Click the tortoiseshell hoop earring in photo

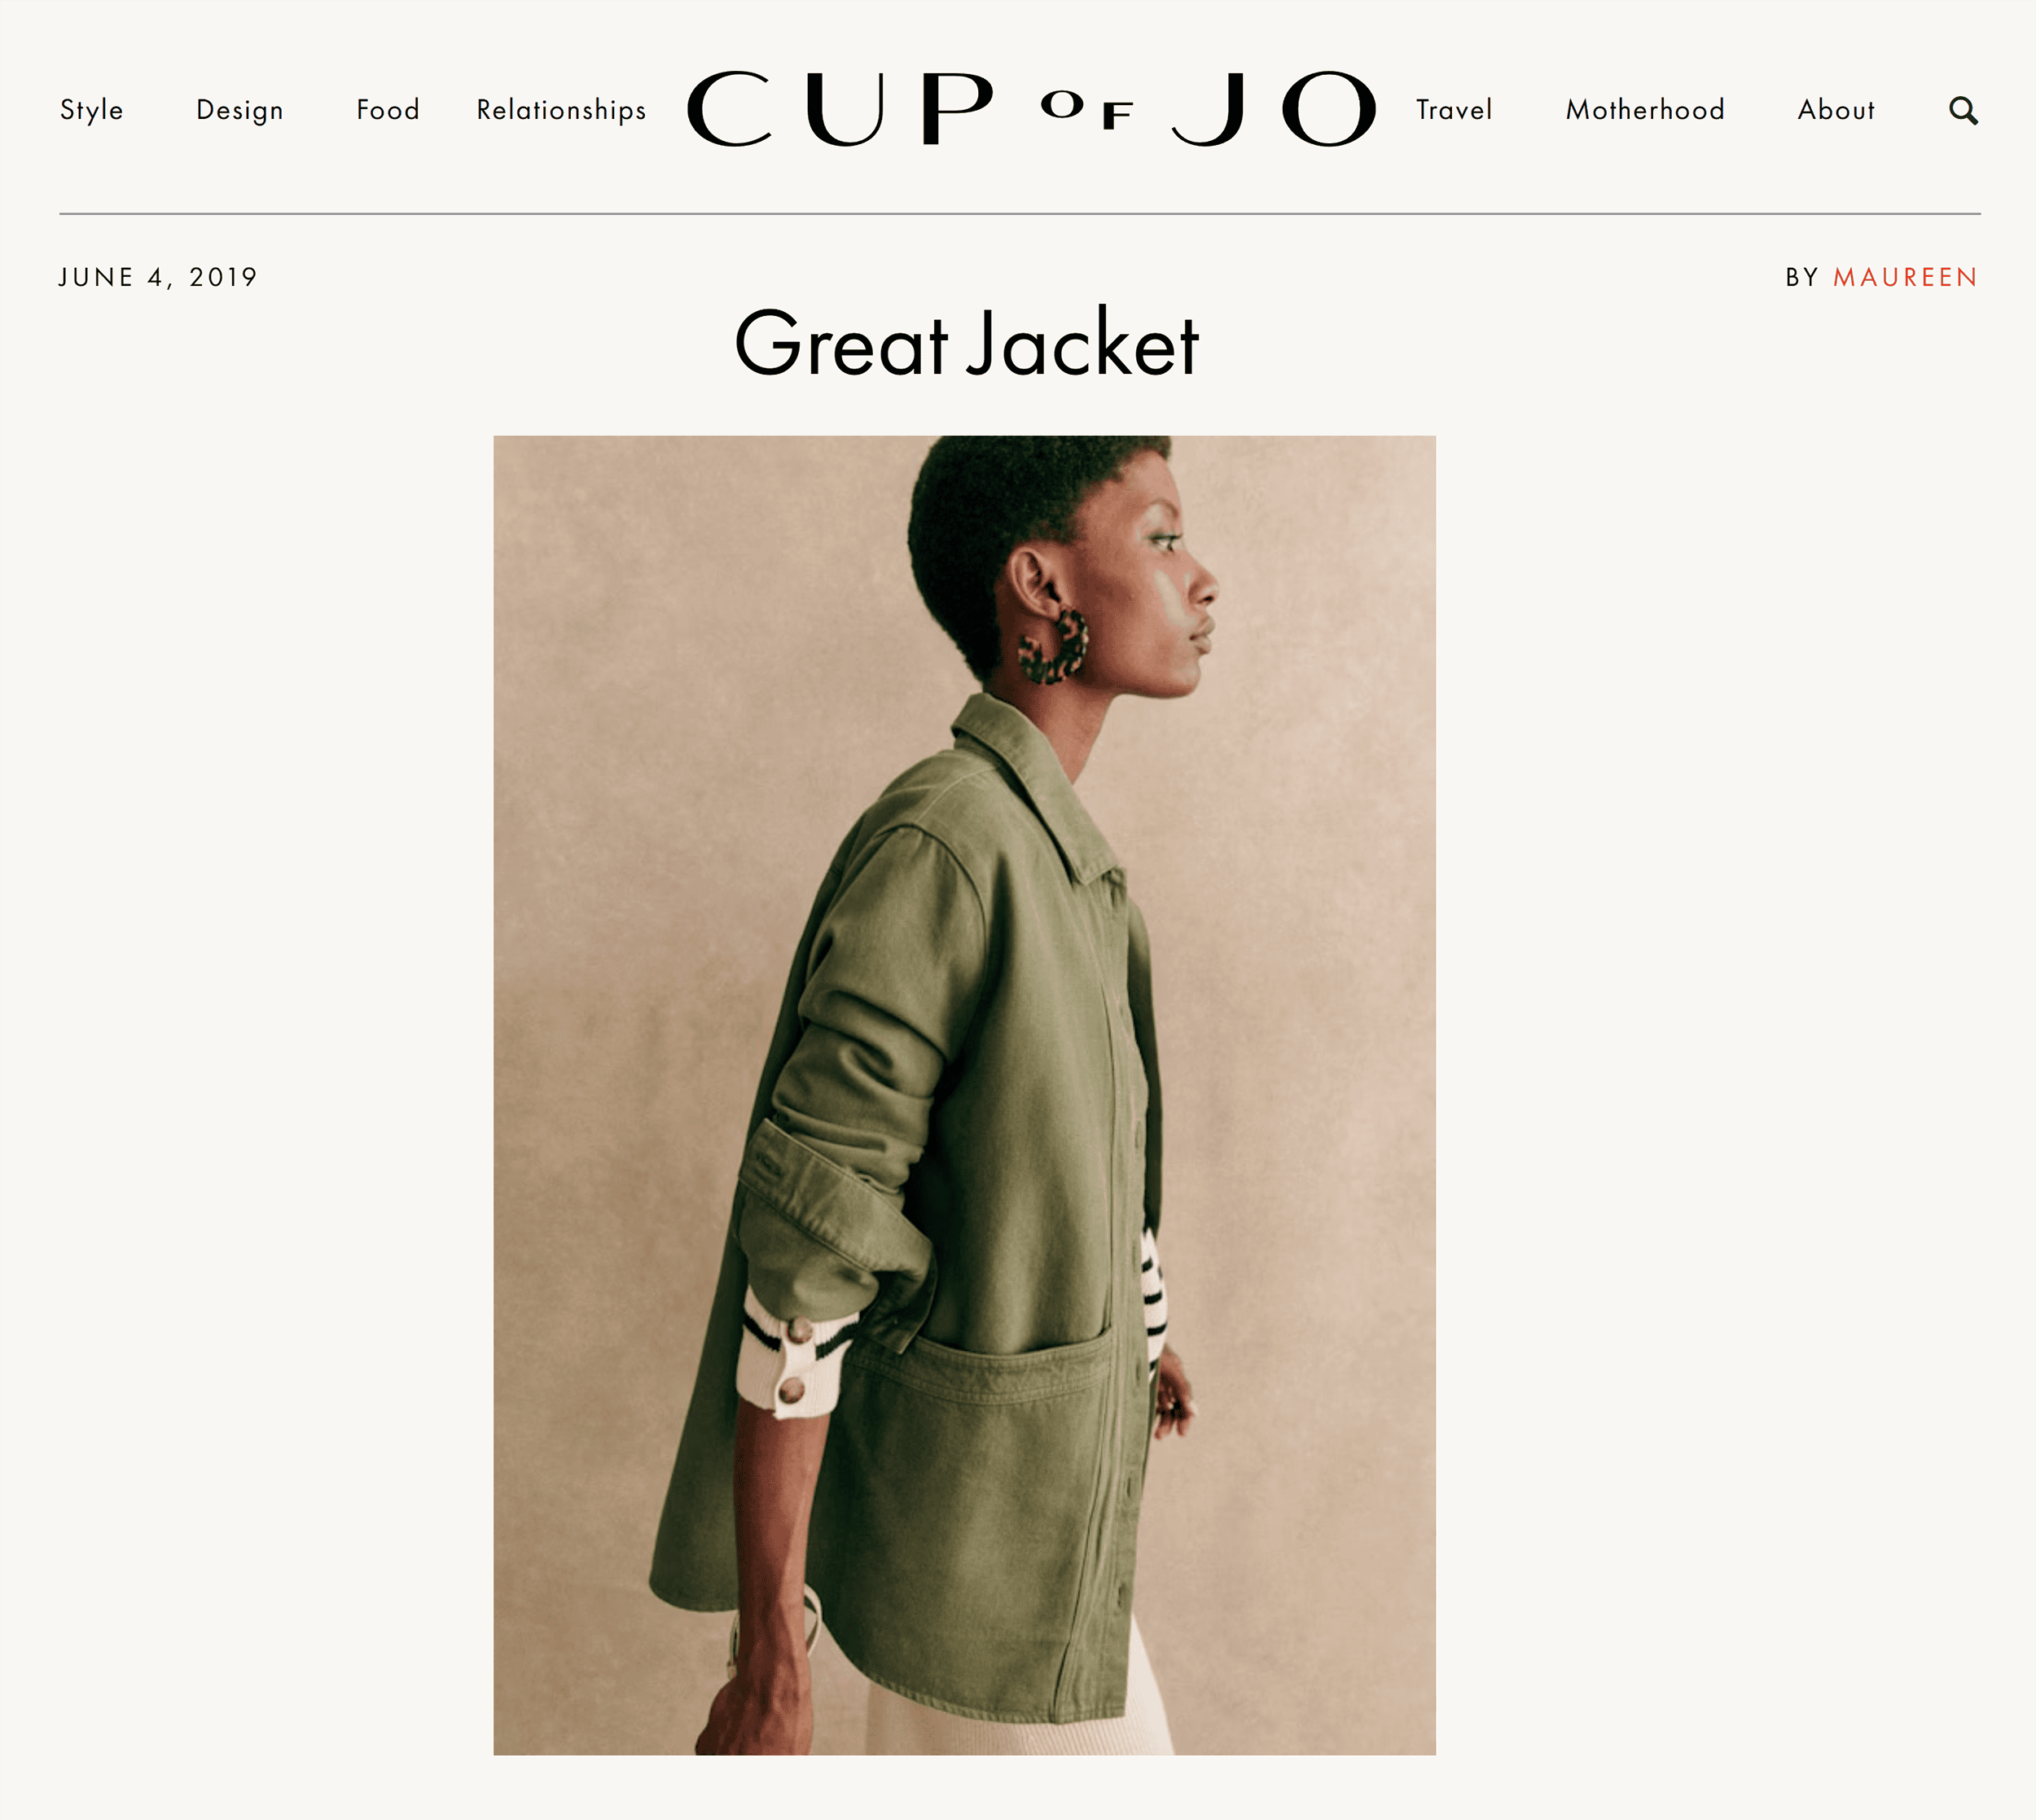coord(1052,646)
